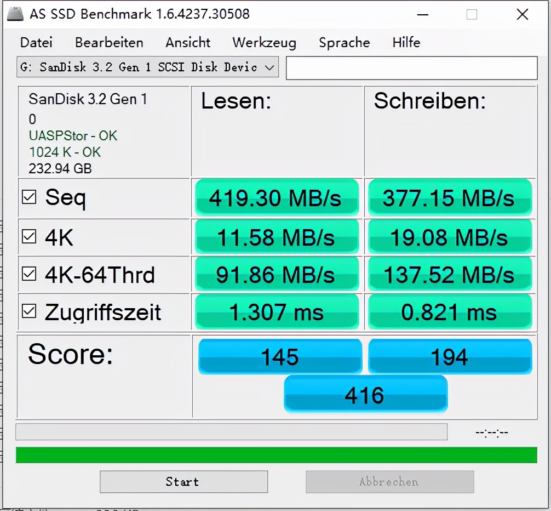Click the green progress bar
Image resolution: width=551 pixels, height=511 pixels.
275,454
